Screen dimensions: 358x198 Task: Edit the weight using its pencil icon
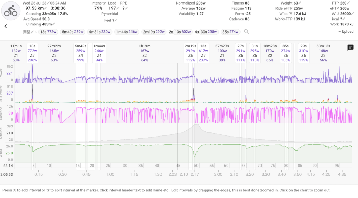(300, 3)
